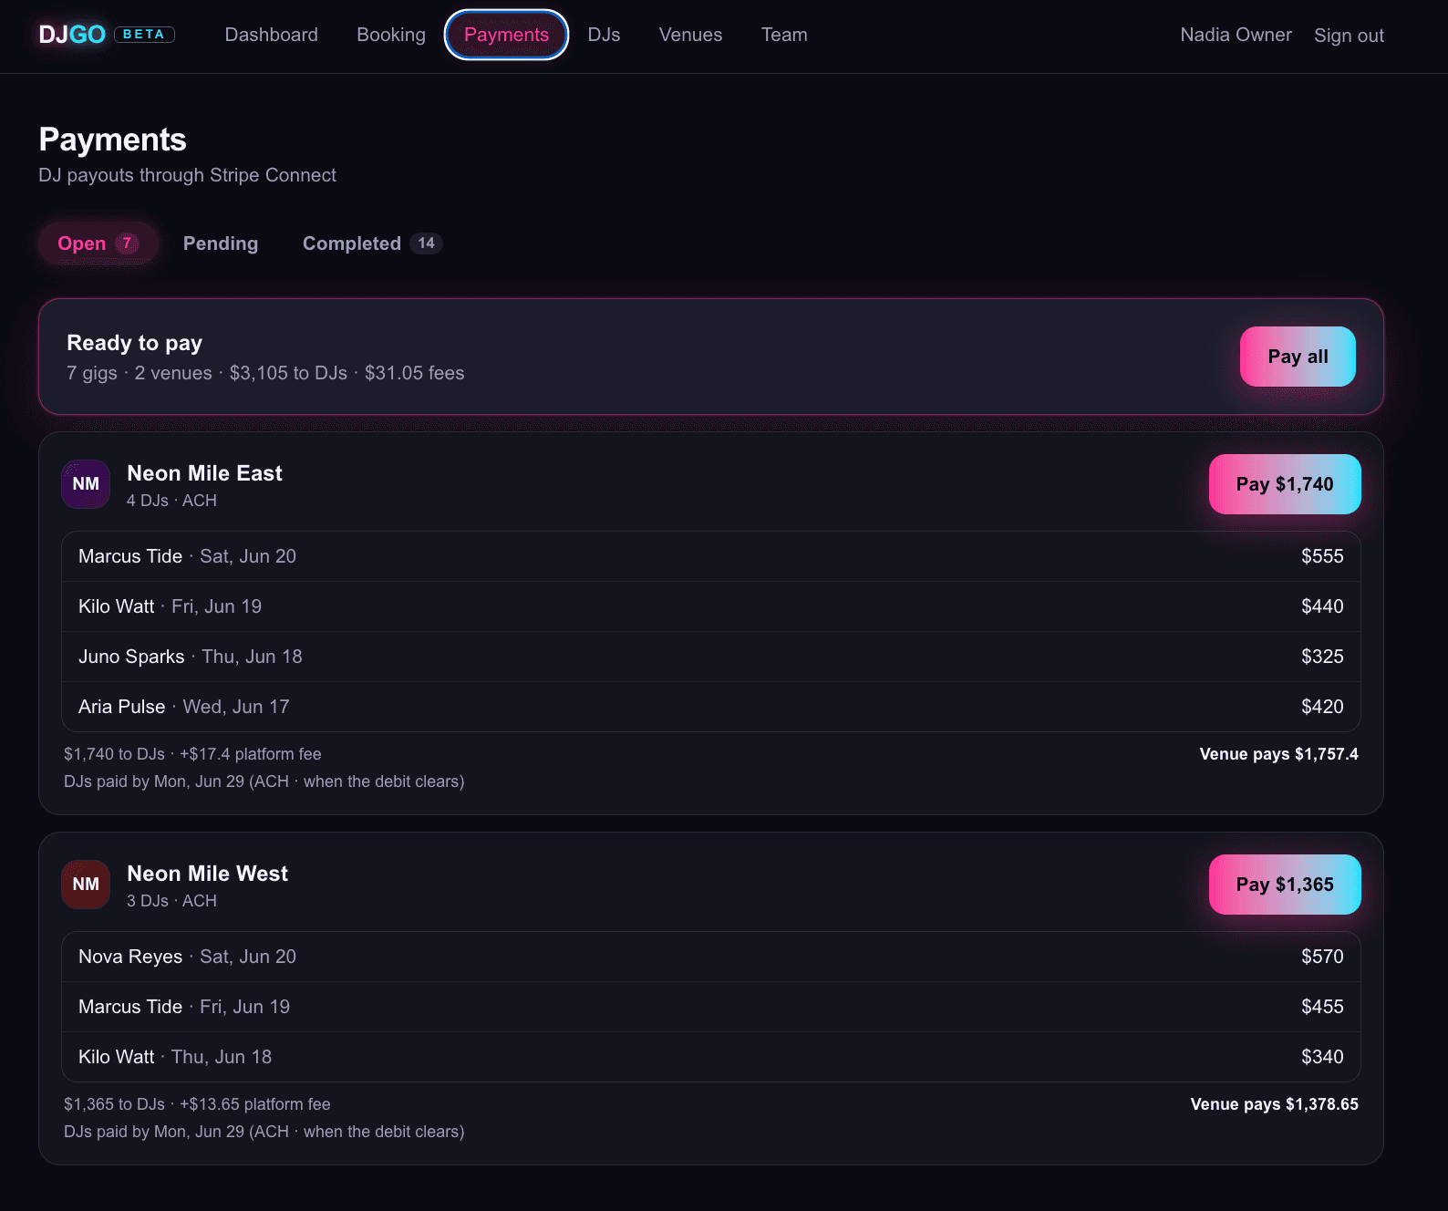Image resolution: width=1448 pixels, height=1211 pixels.
Task: Click the $440 amount
Action: 1322,606
